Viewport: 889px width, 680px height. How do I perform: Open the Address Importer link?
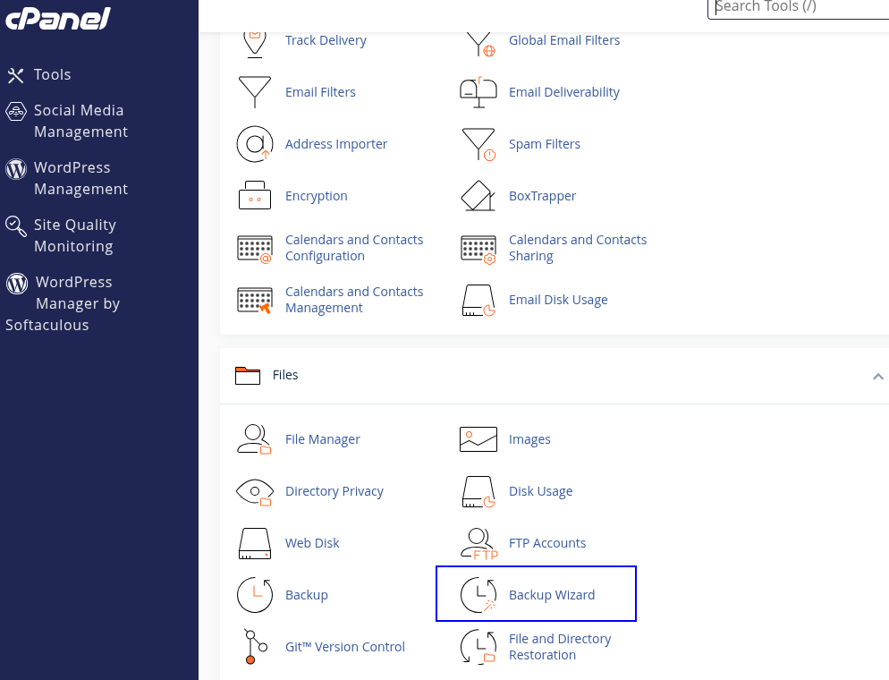point(336,144)
